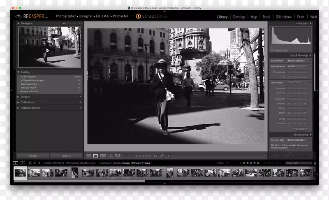Switch to Grid view icon in toolbar
The image size is (329, 200).
tap(88, 156)
